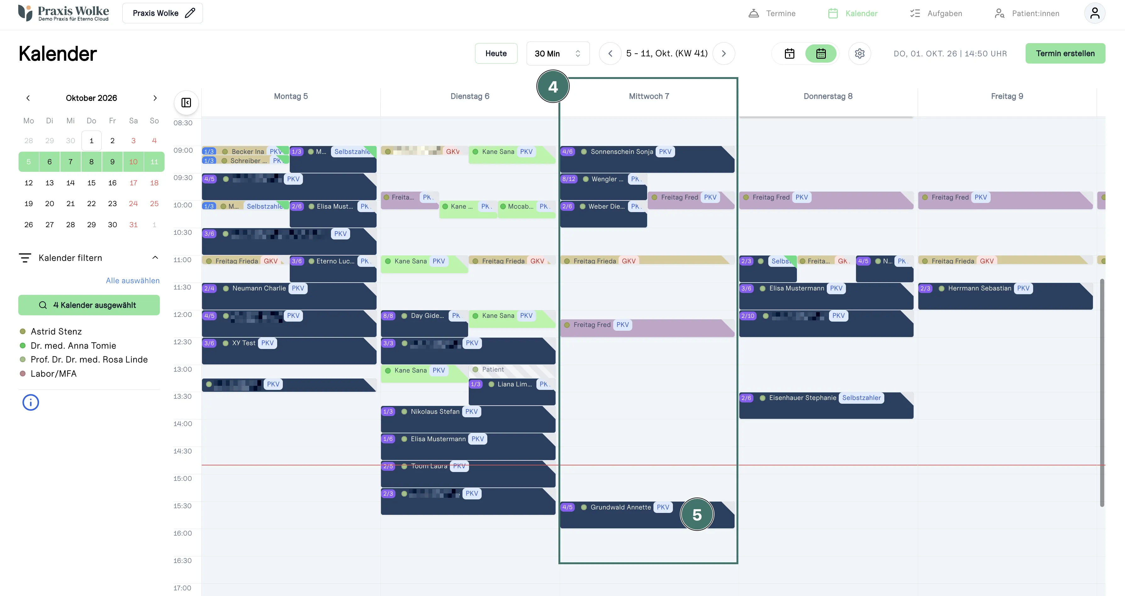The image size is (1125, 596).
Task: Toggle the Astrid Stenz calendar filter
Action: tap(51, 332)
